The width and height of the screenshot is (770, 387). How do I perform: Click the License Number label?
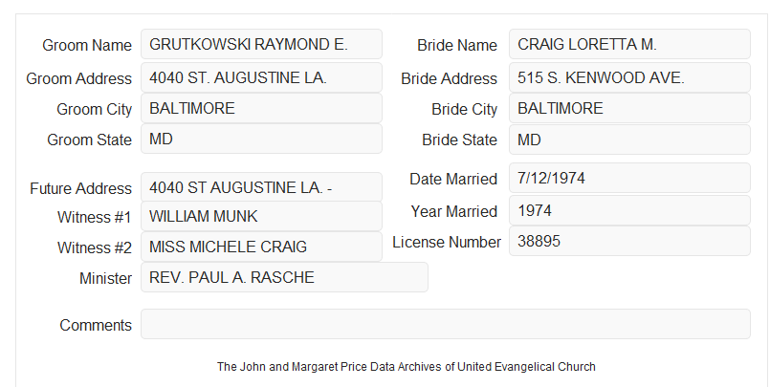point(447,243)
